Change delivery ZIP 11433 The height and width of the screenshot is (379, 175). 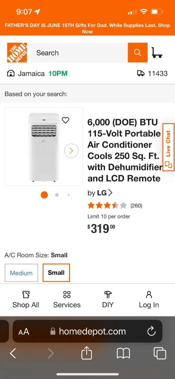click(152, 73)
